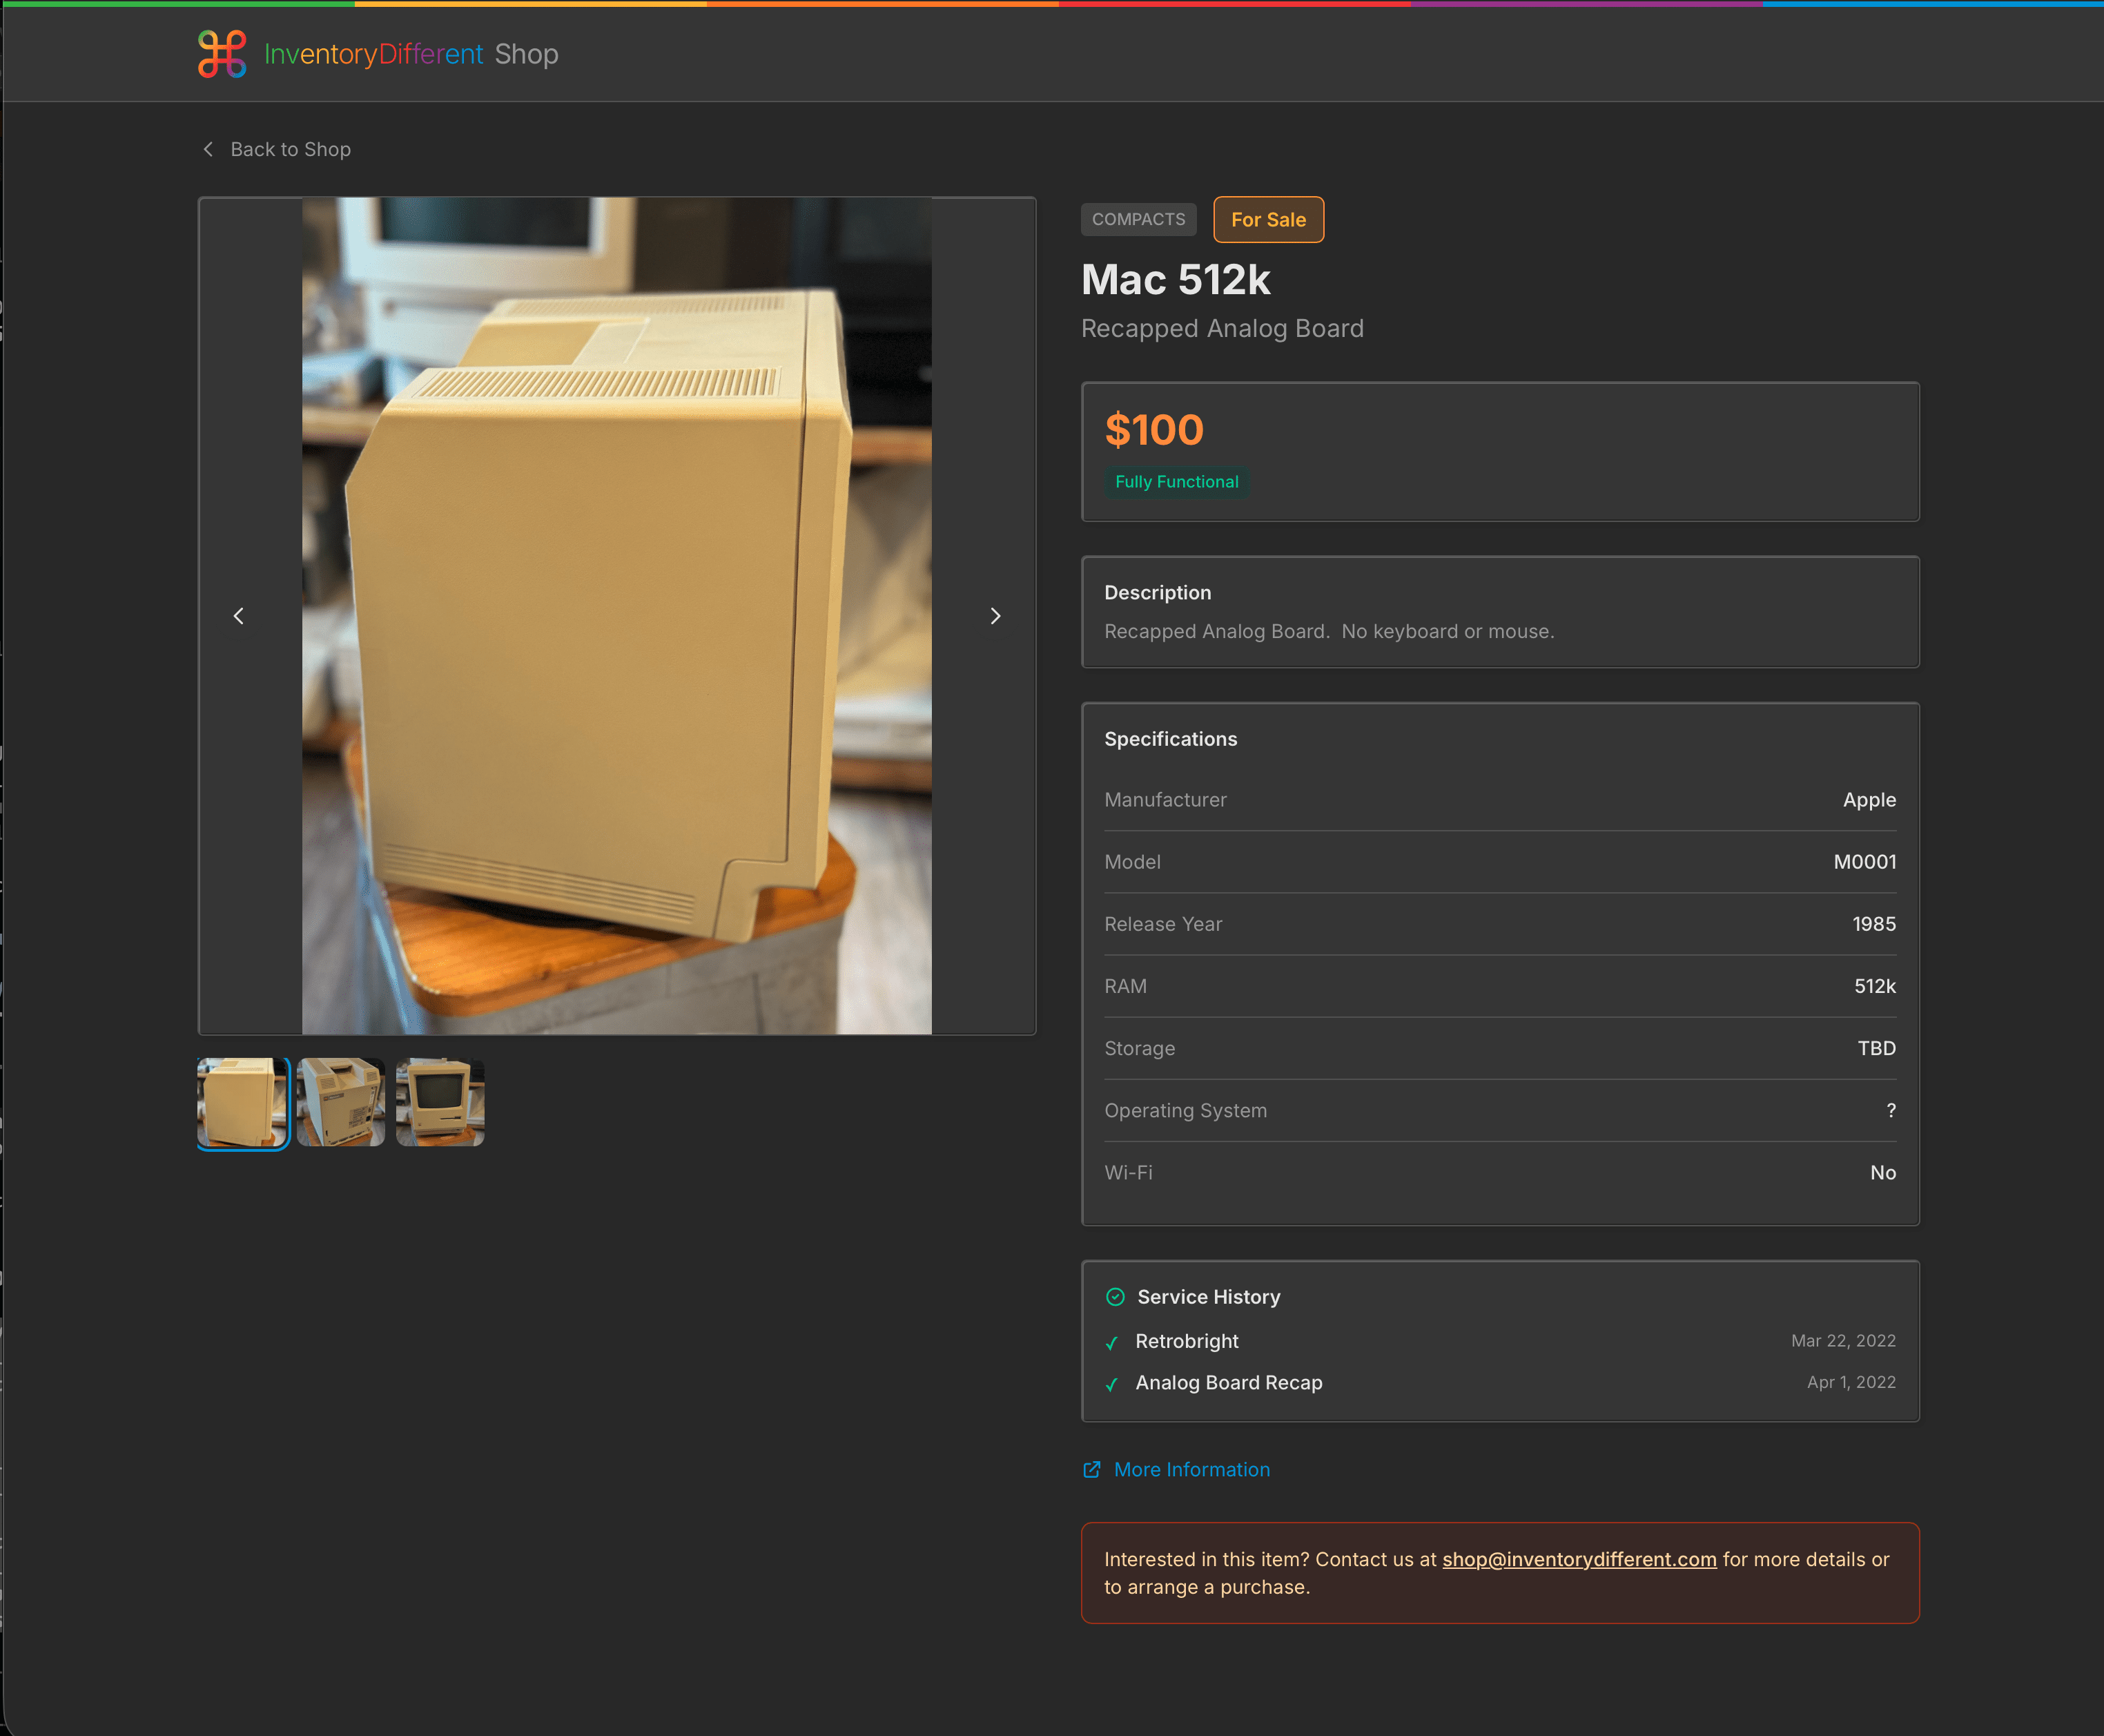Image resolution: width=2104 pixels, height=1736 pixels.
Task: Select the first thumbnail of the Mac side view
Action: (x=243, y=1102)
